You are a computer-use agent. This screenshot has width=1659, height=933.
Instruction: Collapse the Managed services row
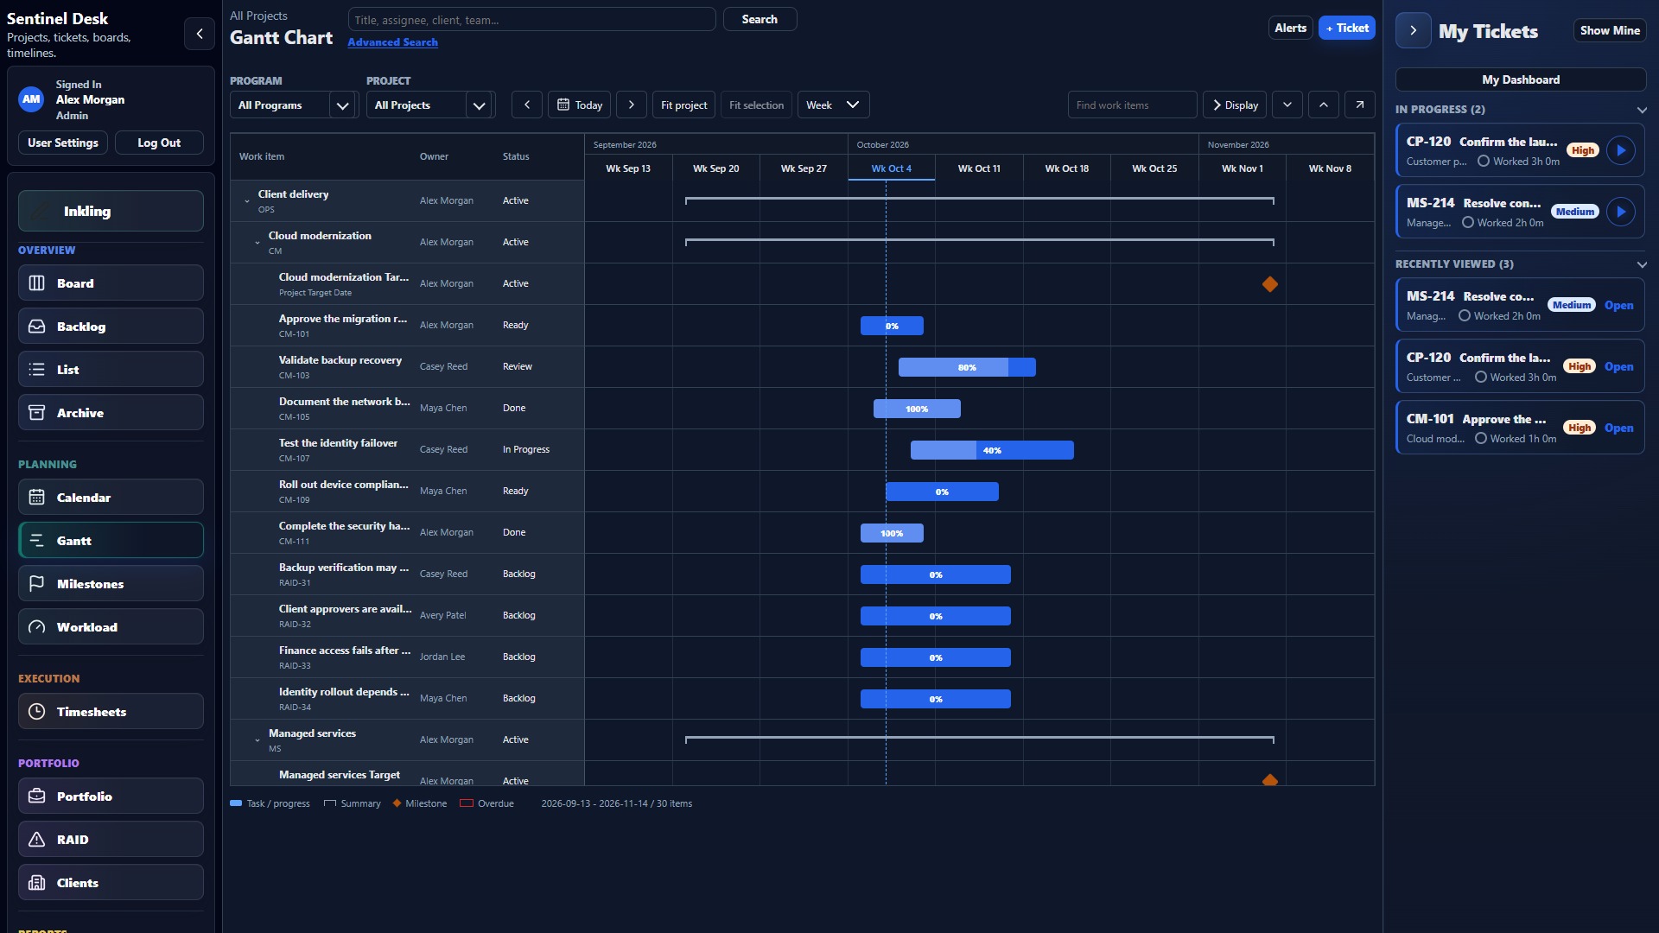pyautogui.click(x=257, y=740)
